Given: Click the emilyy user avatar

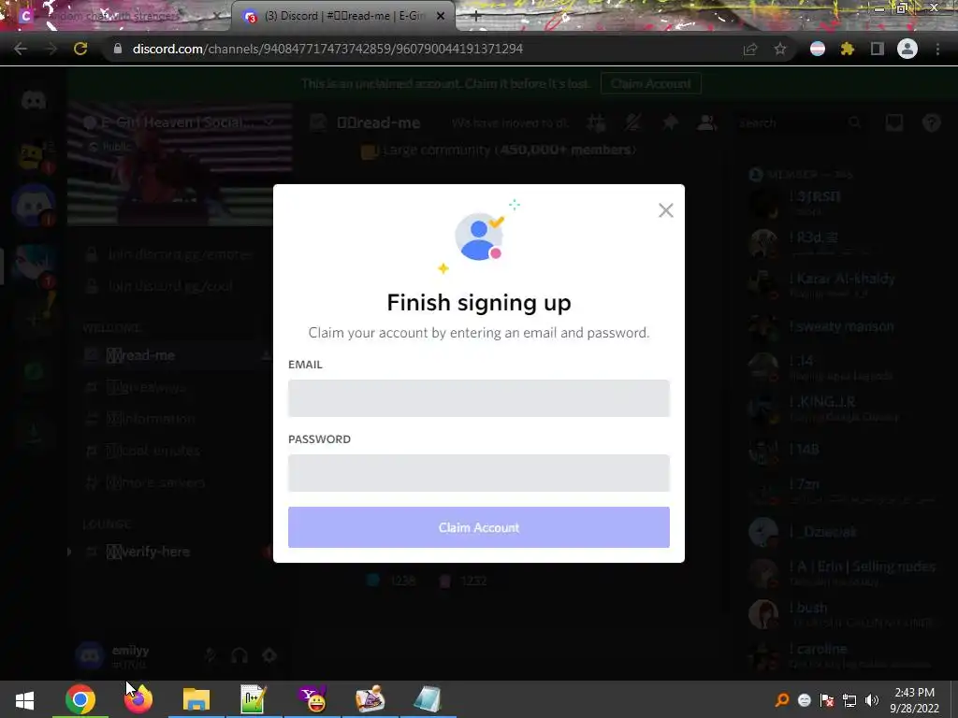Looking at the screenshot, I should [90, 655].
